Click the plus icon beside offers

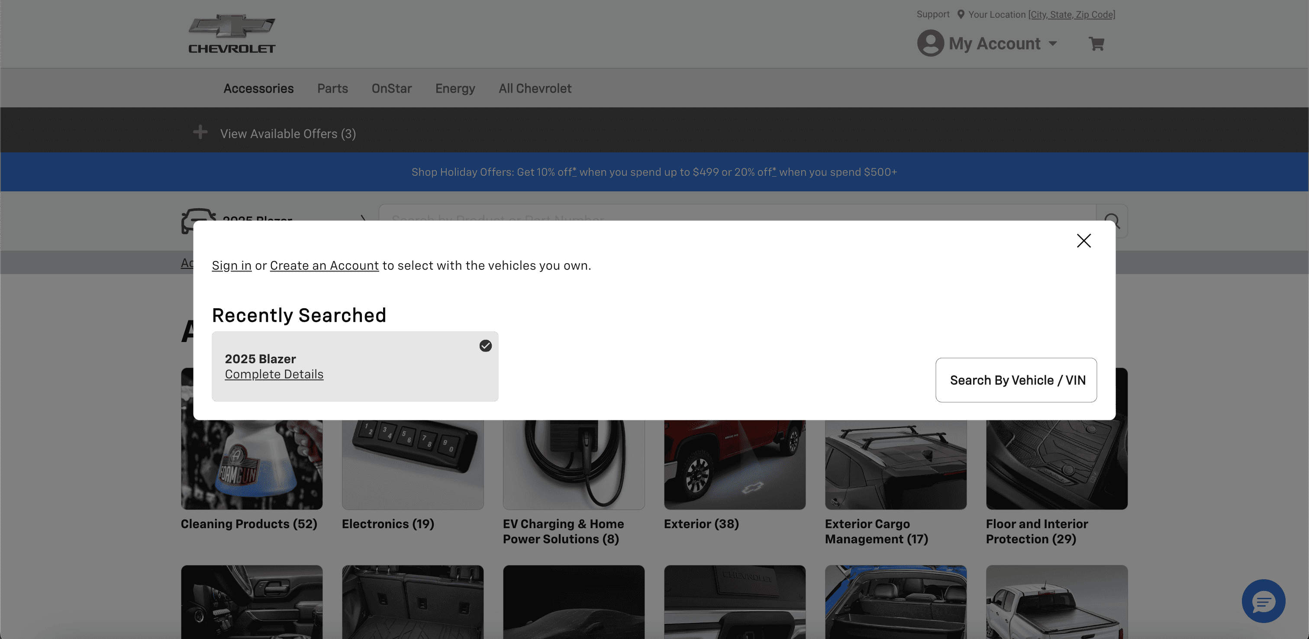[200, 132]
